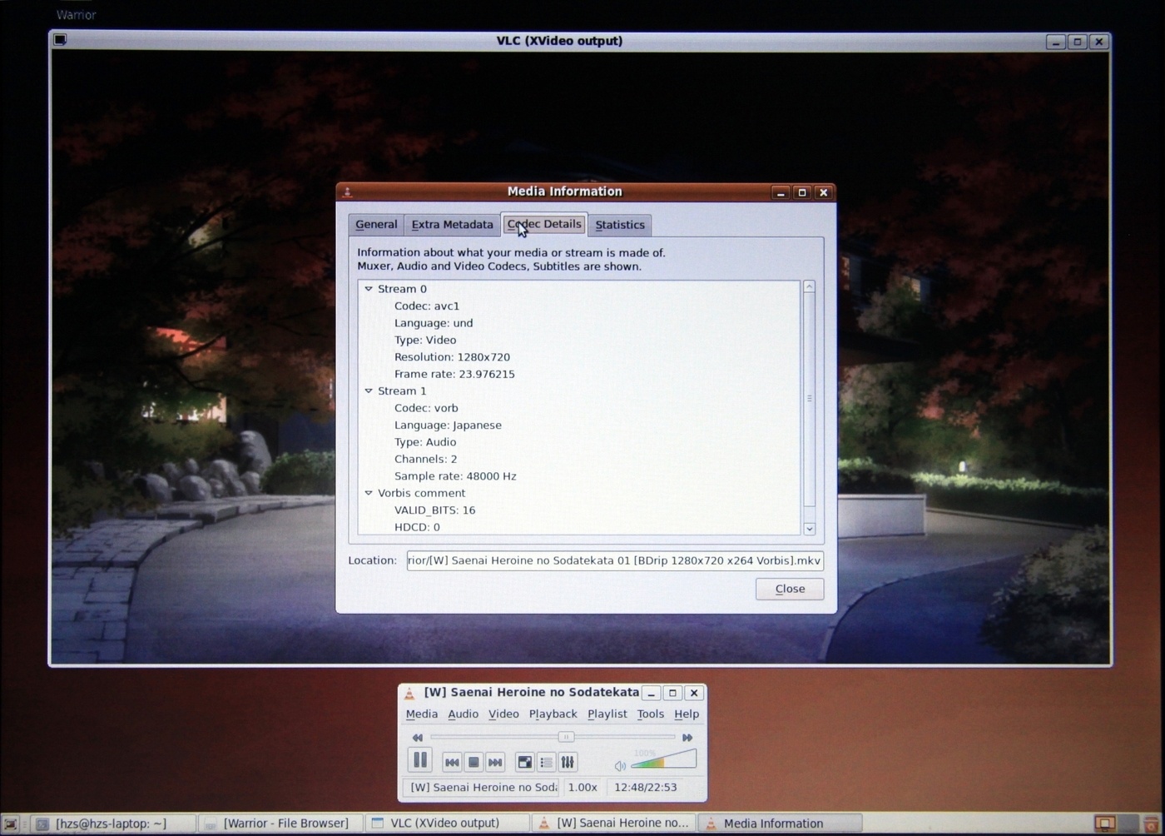Select the 'VALID_BITS: 16' row
The image size is (1165, 836).
(434, 510)
